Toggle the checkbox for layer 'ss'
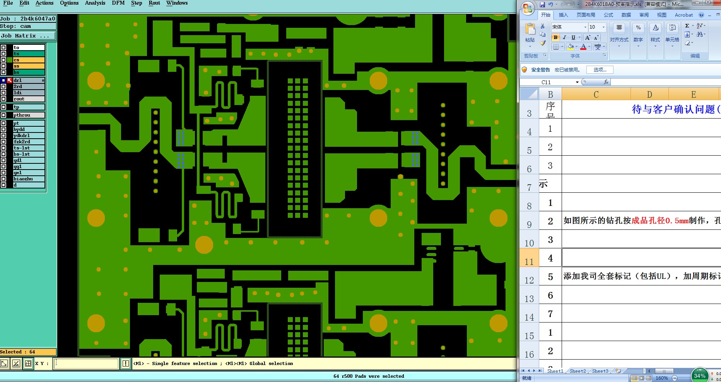Screen dimensions: 721x382 [3, 66]
